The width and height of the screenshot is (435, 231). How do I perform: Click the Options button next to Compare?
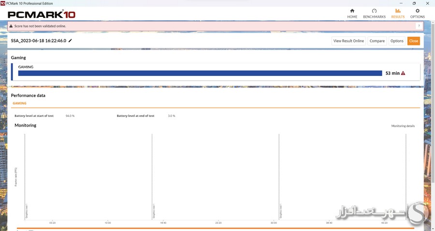click(397, 41)
